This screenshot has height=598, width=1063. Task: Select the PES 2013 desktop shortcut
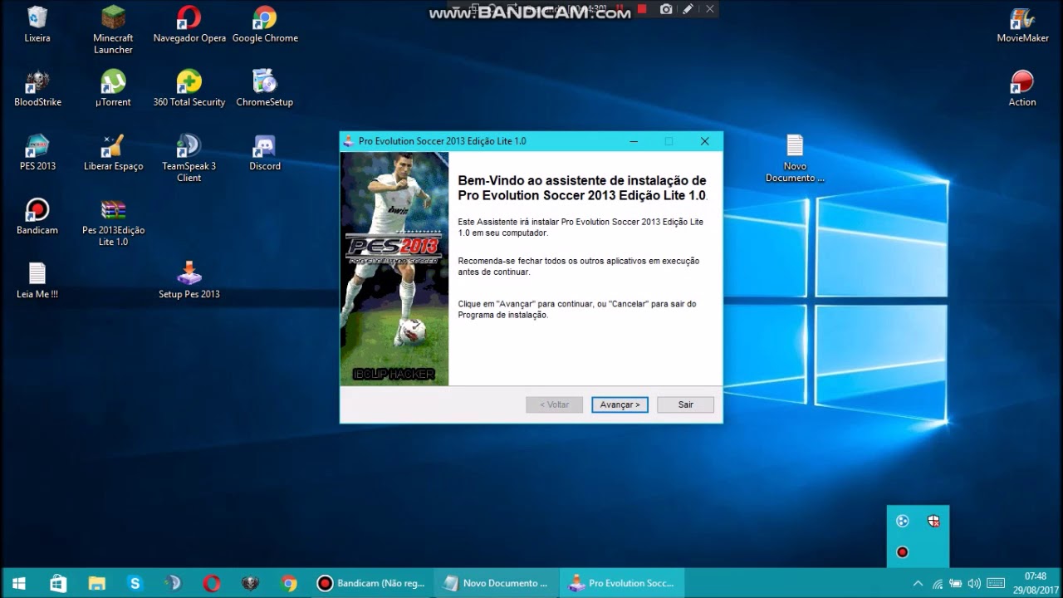(x=37, y=152)
